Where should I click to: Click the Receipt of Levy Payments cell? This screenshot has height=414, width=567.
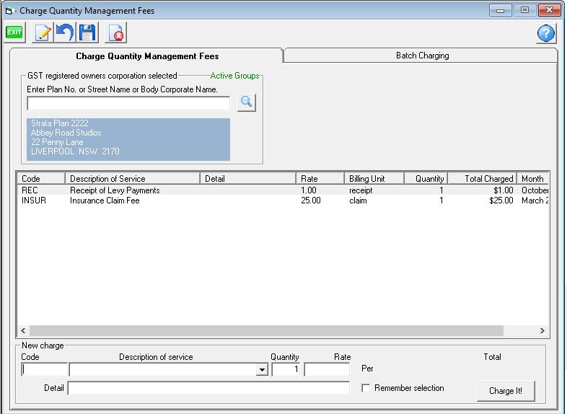click(115, 190)
